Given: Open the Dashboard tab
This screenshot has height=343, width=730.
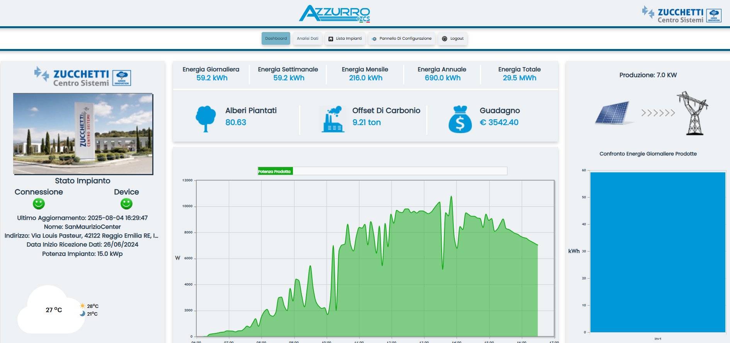Looking at the screenshot, I should point(276,39).
